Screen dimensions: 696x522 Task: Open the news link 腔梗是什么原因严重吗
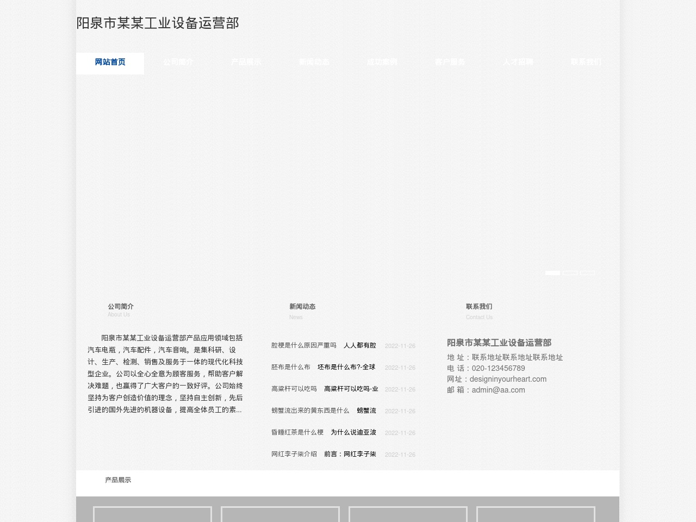304,345
